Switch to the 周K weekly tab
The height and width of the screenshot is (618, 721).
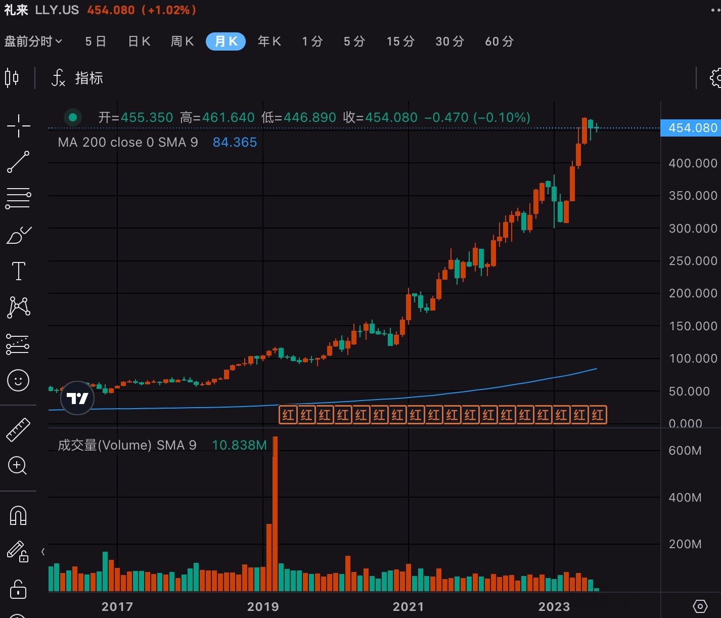(x=183, y=41)
